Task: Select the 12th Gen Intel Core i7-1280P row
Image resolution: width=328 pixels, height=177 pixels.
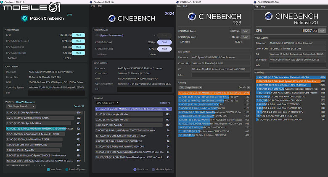Action: (133, 136)
